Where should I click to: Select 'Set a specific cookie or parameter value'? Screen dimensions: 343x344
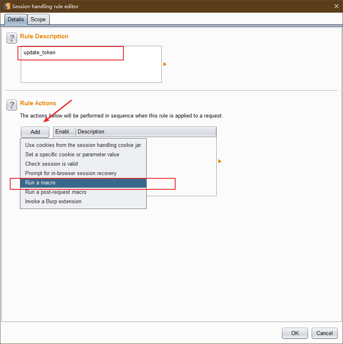pyautogui.click(x=72, y=154)
